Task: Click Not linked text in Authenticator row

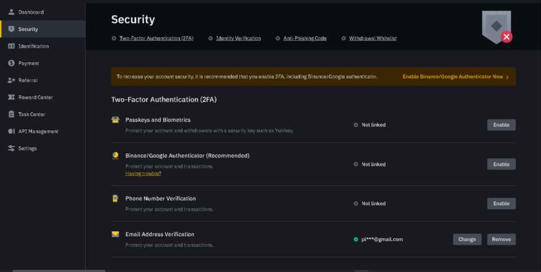Action: pos(374,164)
